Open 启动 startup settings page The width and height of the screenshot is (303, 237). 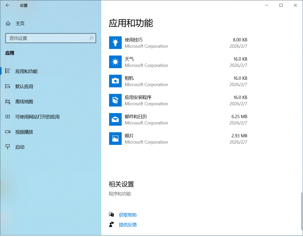20,147
